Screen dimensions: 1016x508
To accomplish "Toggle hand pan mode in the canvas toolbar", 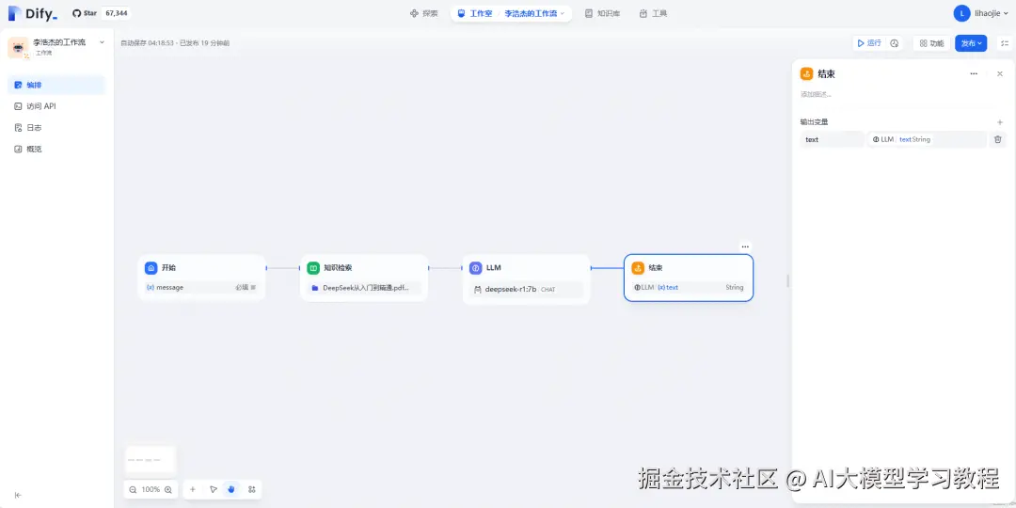I will click(x=231, y=489).
